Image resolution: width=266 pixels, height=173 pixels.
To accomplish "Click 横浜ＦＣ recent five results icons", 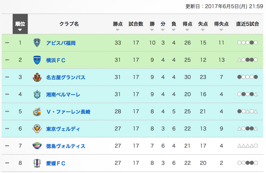I will click(x=247, y=60).
